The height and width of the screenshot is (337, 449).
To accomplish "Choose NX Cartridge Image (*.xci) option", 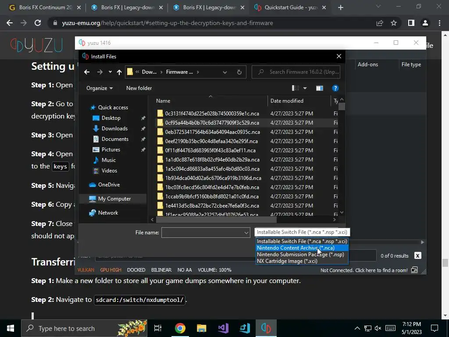I will [302, 261].
